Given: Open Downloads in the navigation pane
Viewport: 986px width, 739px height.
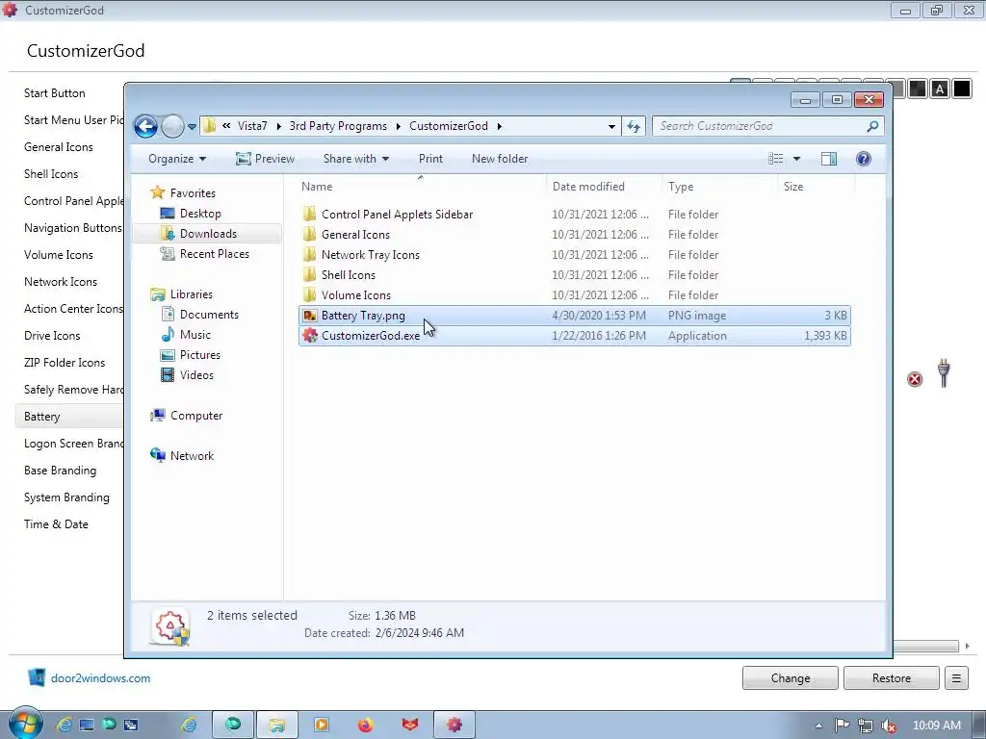Looking at the screenshot, I should [208, 234].
